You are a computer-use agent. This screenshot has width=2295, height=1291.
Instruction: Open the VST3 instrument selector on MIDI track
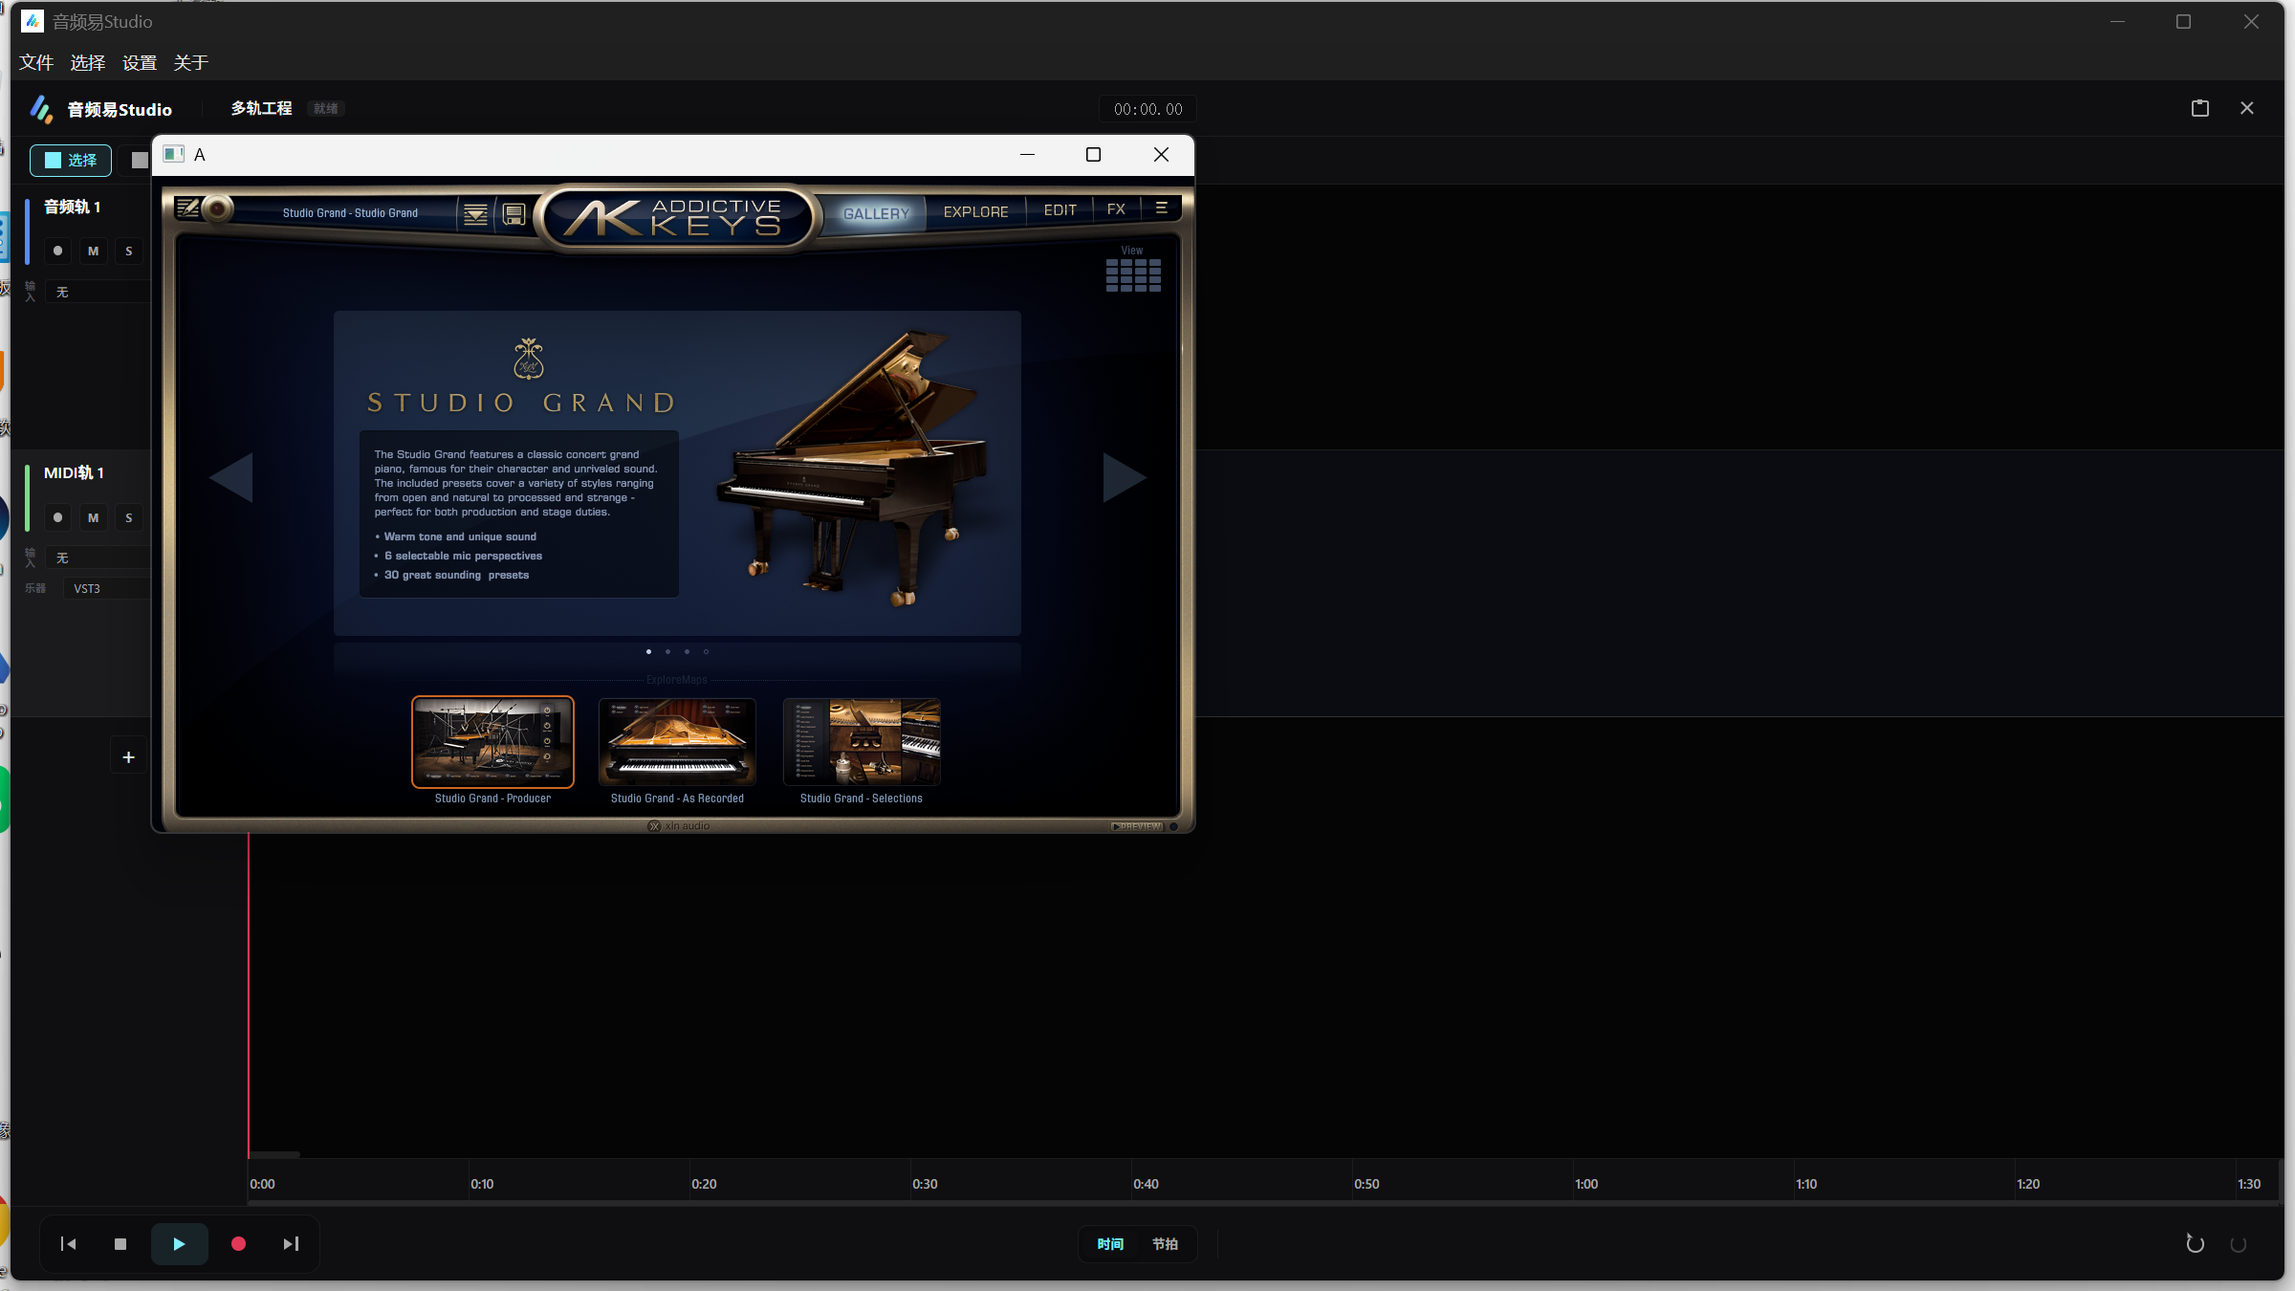point(105,588)
